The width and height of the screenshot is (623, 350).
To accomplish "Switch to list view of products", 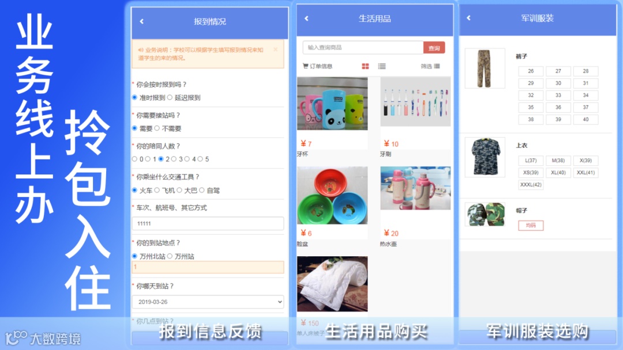I will tap(382, 66).
